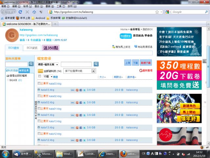
Task: Click the URL icon for kala03.kbg
Action: click(x=73, y=90)
